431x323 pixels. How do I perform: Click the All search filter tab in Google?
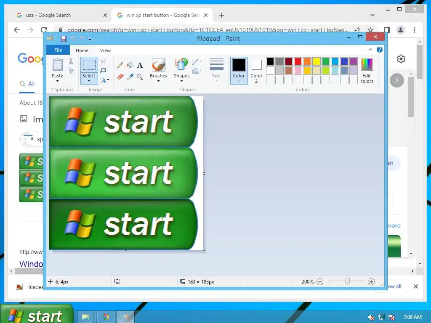tap(27, 84)
